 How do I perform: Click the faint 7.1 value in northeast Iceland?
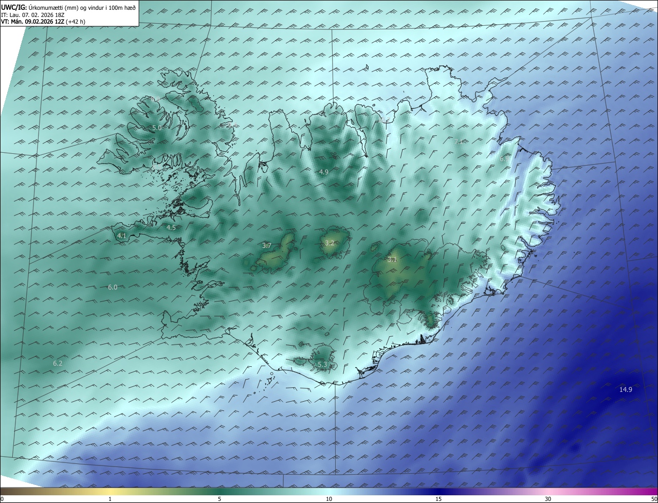(x=458, y=142)
